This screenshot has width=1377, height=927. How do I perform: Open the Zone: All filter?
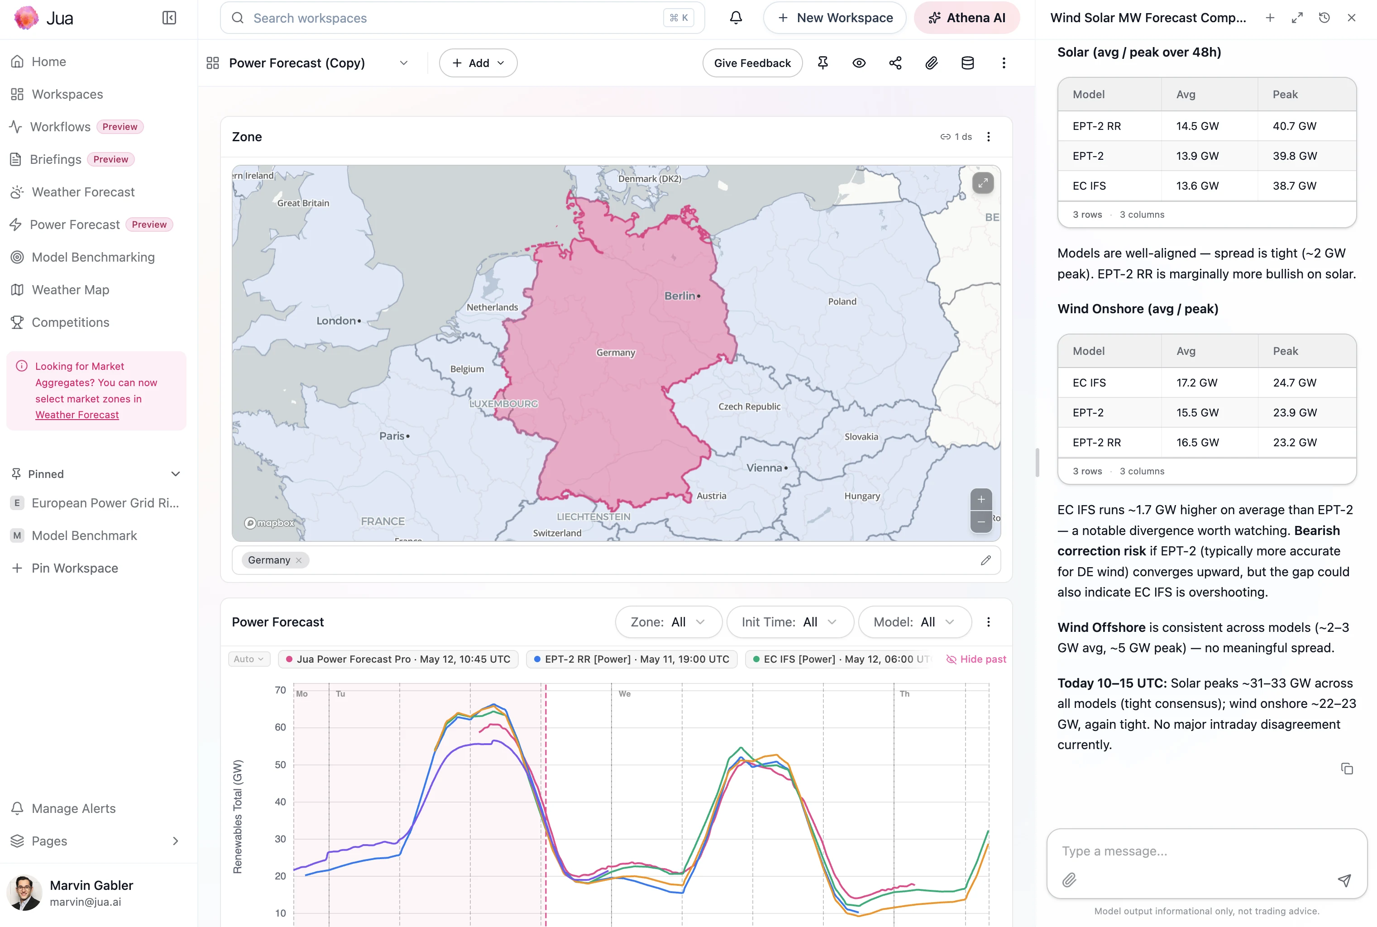point(668,622)
